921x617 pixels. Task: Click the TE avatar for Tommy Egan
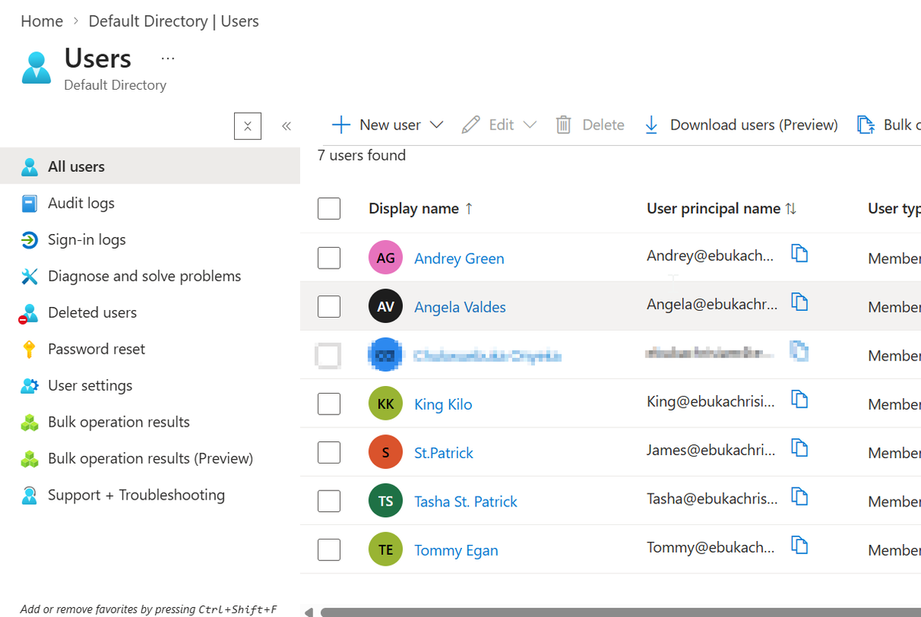click(385, 549)
